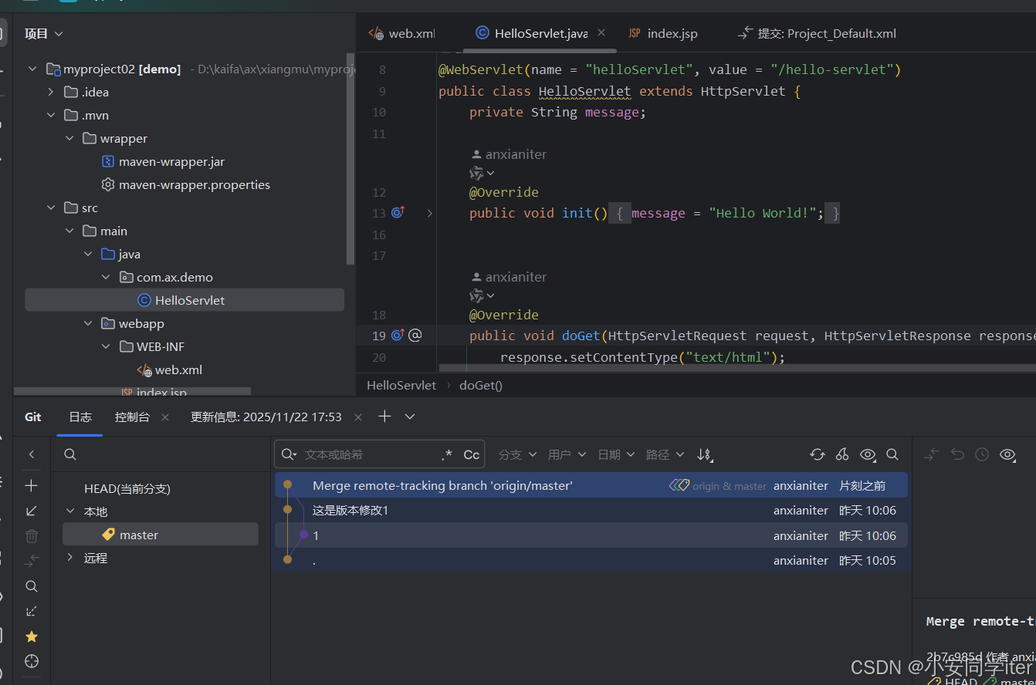Click the star favorites icon in branches toolbar
This screenshot has height=685, width=1036.
pyautogui.click(x=32, y=636)
